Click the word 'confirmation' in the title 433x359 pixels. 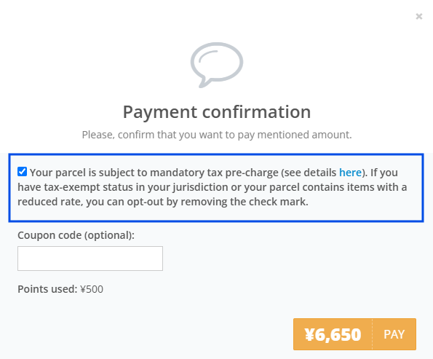tap(257, 112)
